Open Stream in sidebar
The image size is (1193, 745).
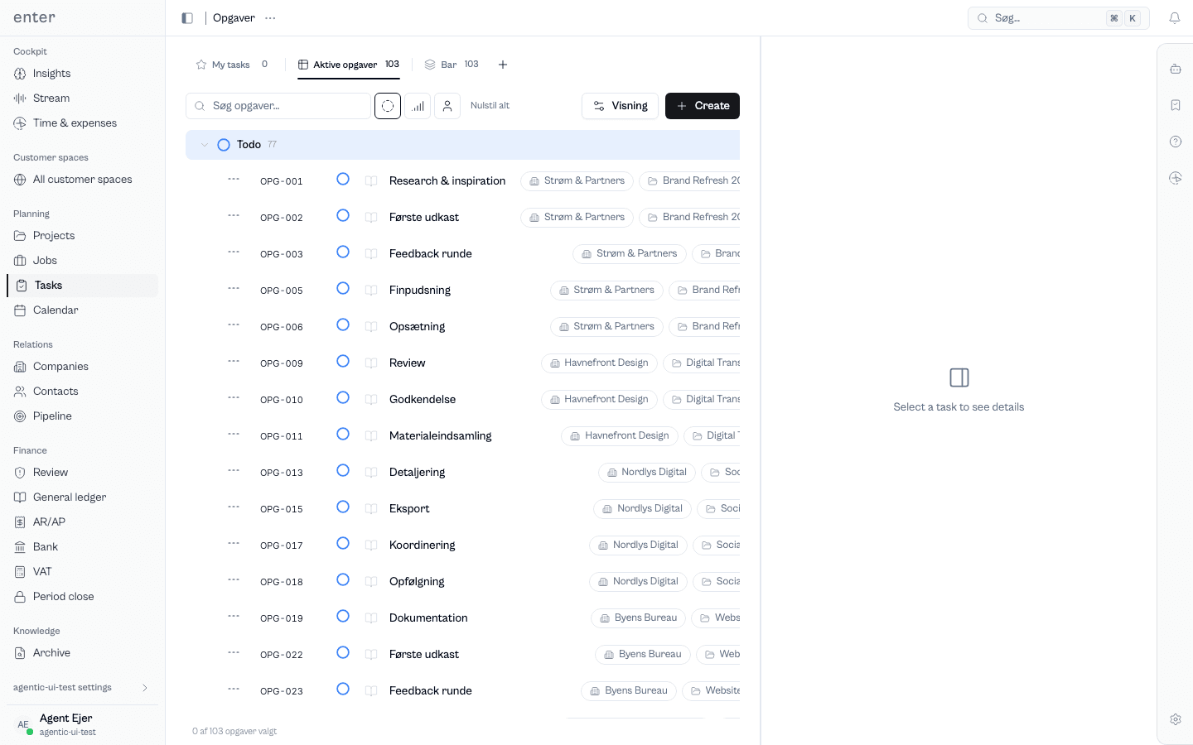pos(82,99)
